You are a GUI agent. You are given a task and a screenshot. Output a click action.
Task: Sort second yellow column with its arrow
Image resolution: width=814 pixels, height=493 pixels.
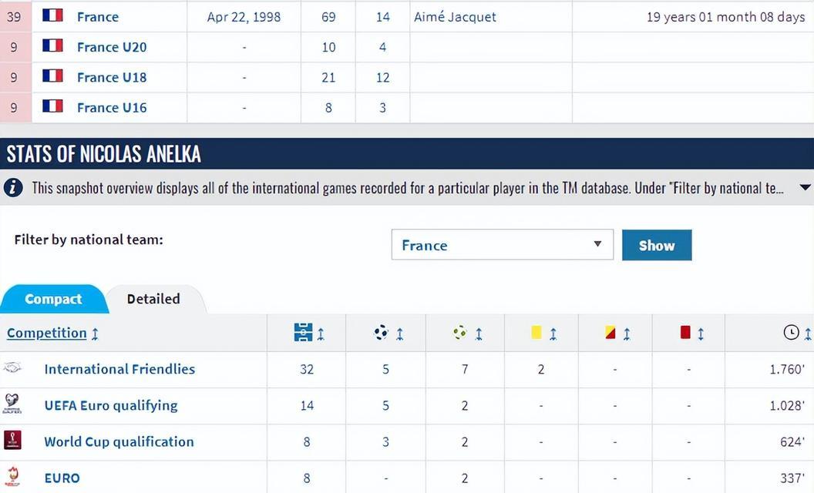[627, 334]
